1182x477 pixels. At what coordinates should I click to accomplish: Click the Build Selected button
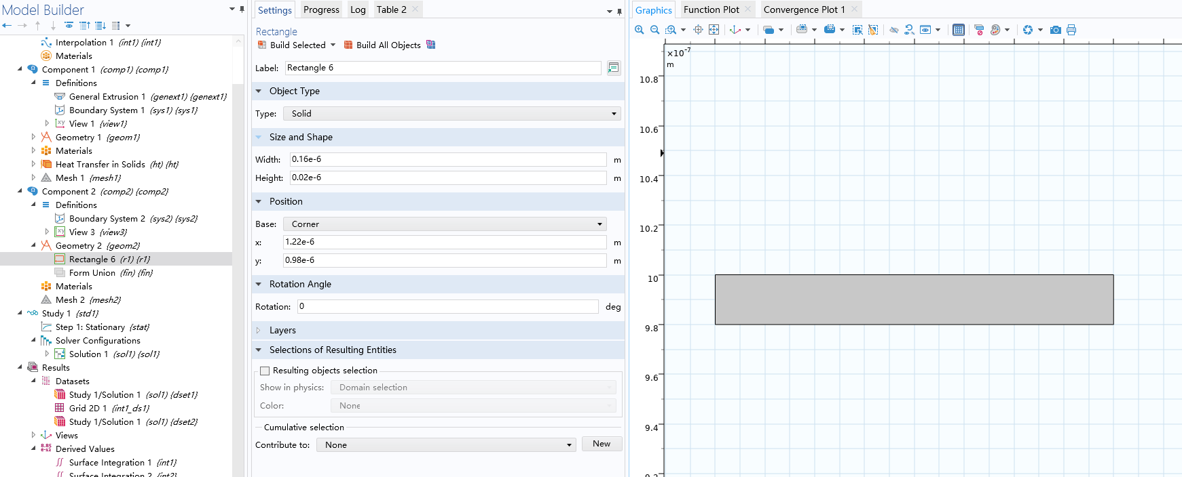(x=291, y=45)
